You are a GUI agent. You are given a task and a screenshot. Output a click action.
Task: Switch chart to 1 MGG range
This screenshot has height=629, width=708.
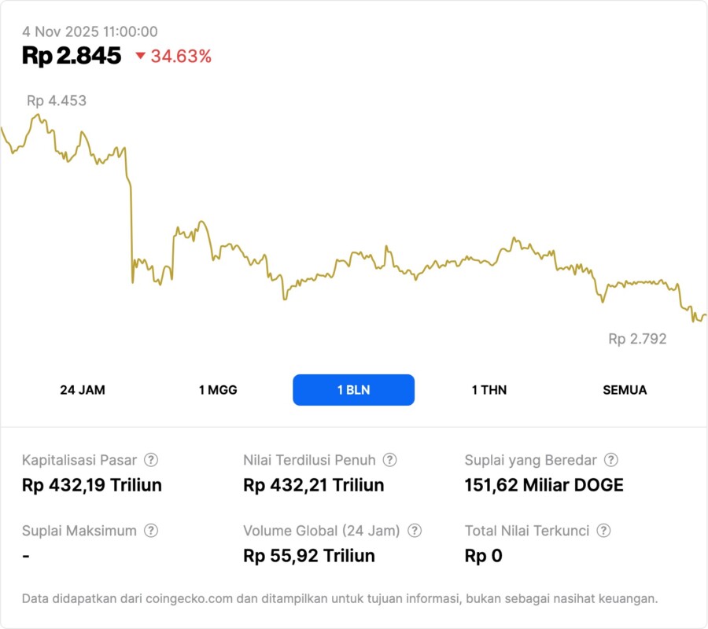pos(218,390)
